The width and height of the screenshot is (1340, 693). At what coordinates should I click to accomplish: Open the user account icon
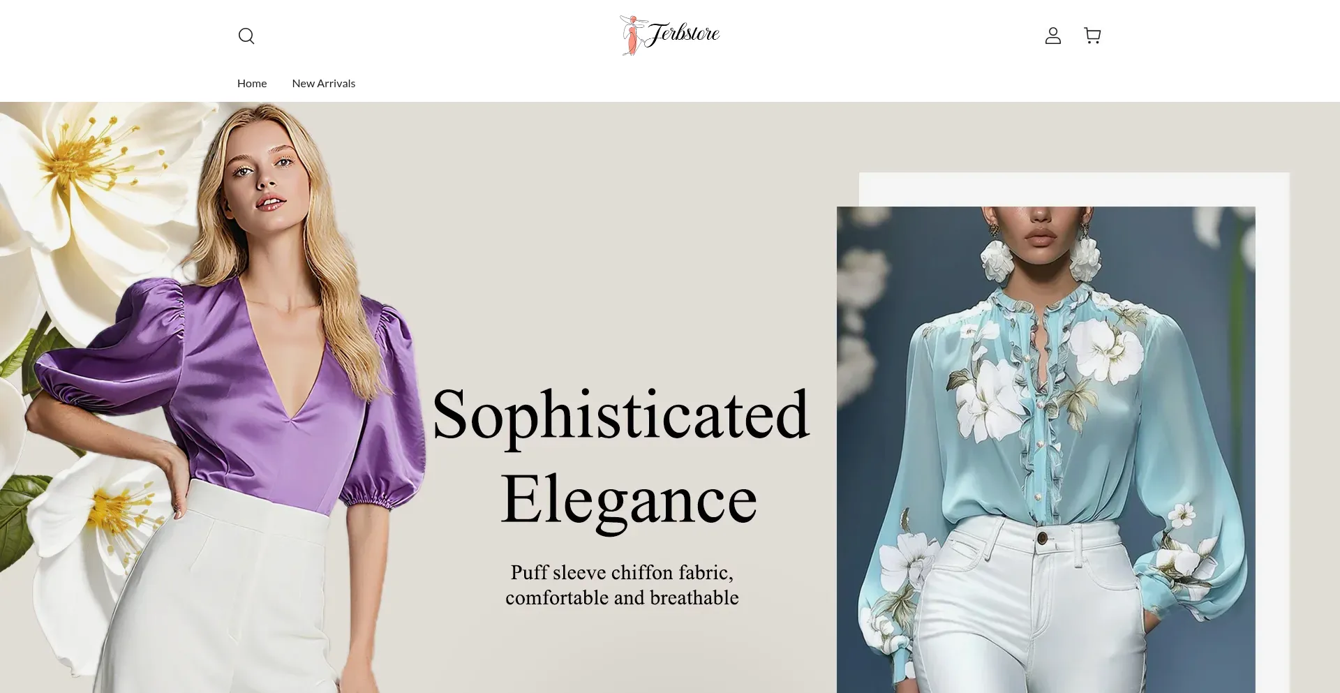[1052, 36]
